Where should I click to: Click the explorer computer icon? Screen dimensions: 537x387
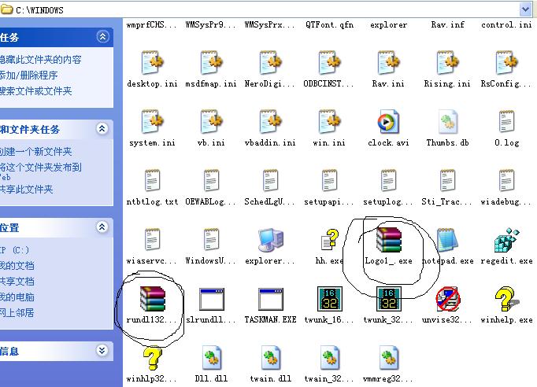(x=270, y=239)
